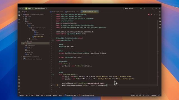
Task: Expand the test folder
Action: (25, 41)
